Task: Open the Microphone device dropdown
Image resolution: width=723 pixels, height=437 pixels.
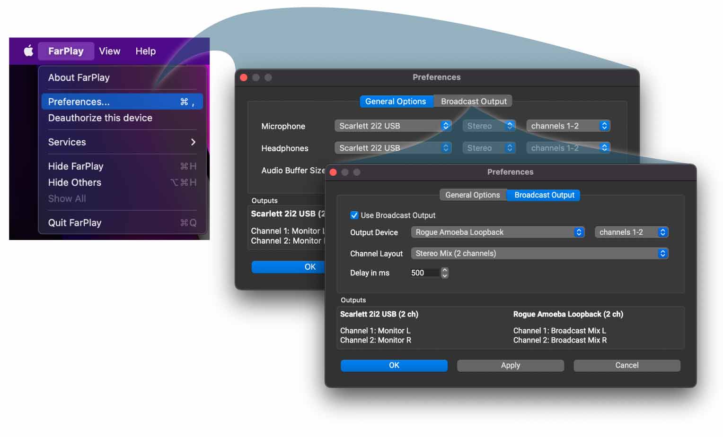Action: (x=393, y=126)
